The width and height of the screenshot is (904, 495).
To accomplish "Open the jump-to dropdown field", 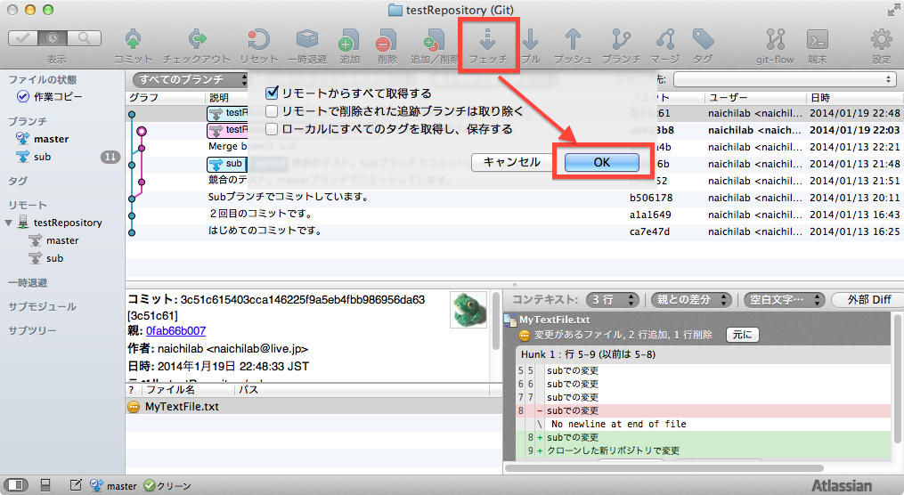I will point(785,79).
